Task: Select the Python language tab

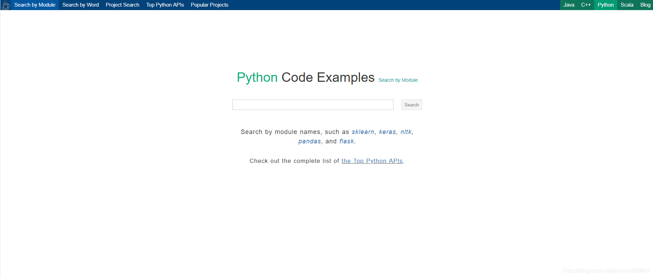Action: coord(606,5)
